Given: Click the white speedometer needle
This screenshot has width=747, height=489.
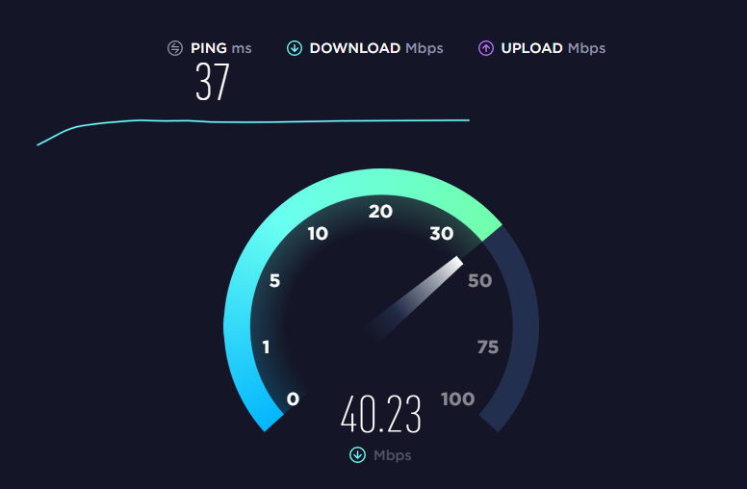Looking at the screenshot, I should click(414, 298).
